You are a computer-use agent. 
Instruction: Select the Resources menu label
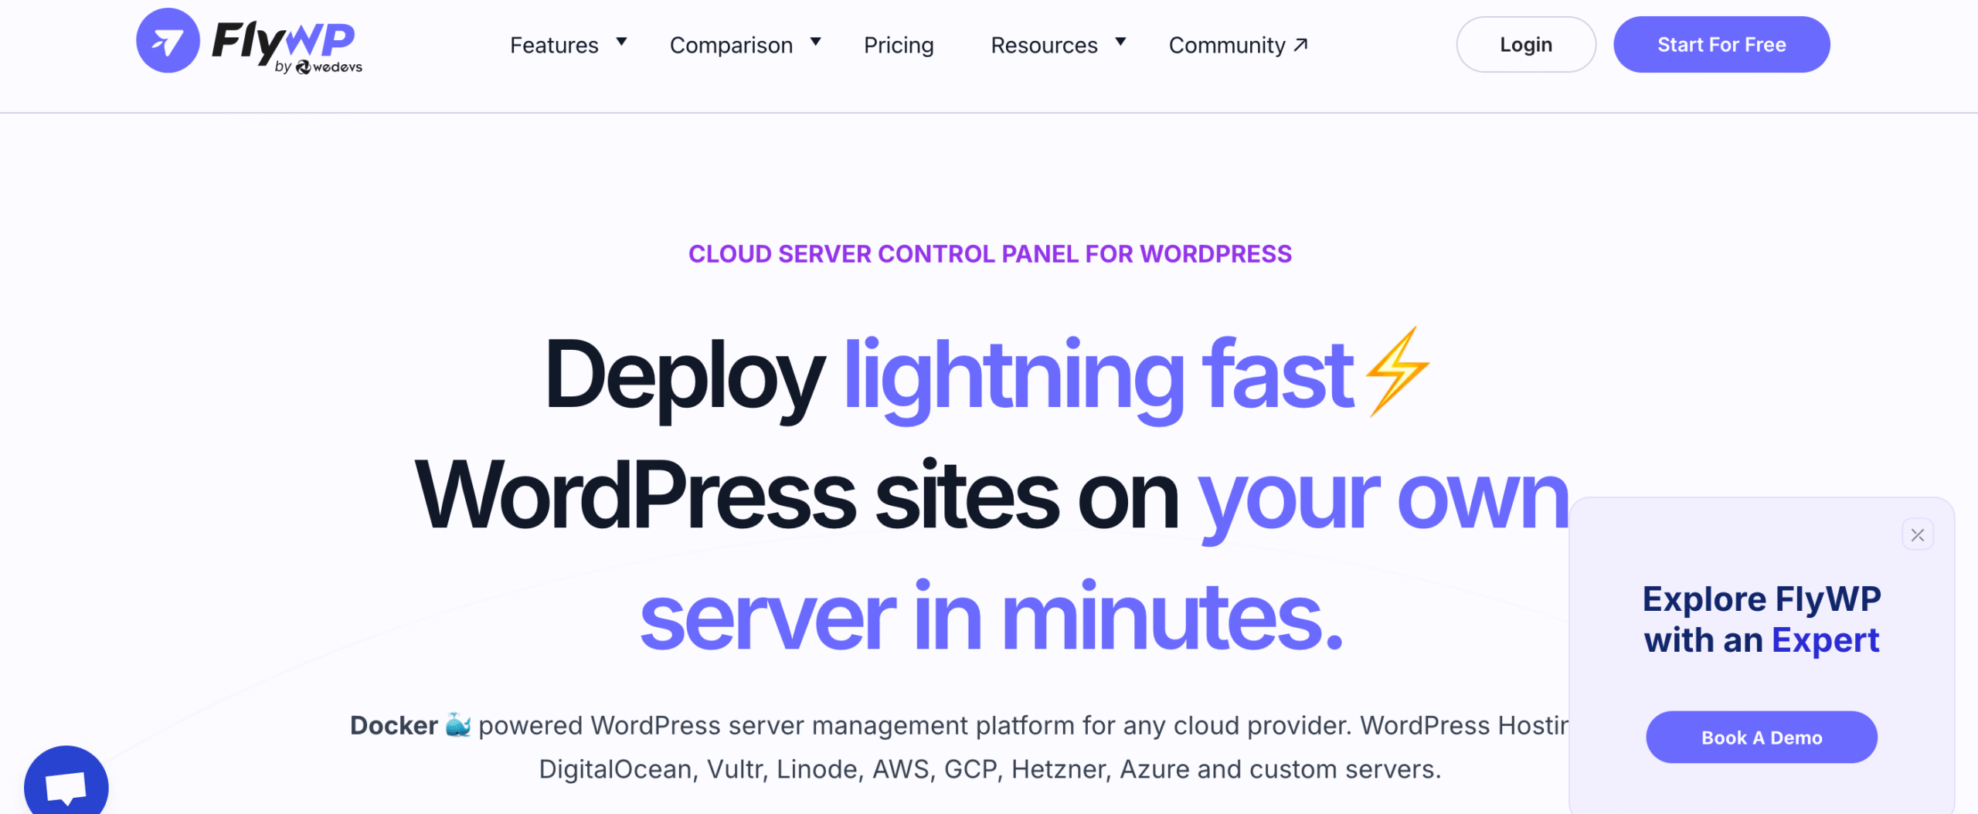pyautogui.click(x=1044, y=46)
